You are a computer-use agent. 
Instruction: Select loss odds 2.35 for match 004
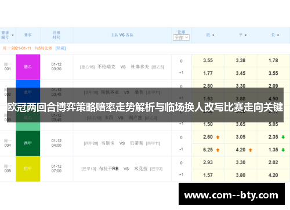(x=273, y=137)
